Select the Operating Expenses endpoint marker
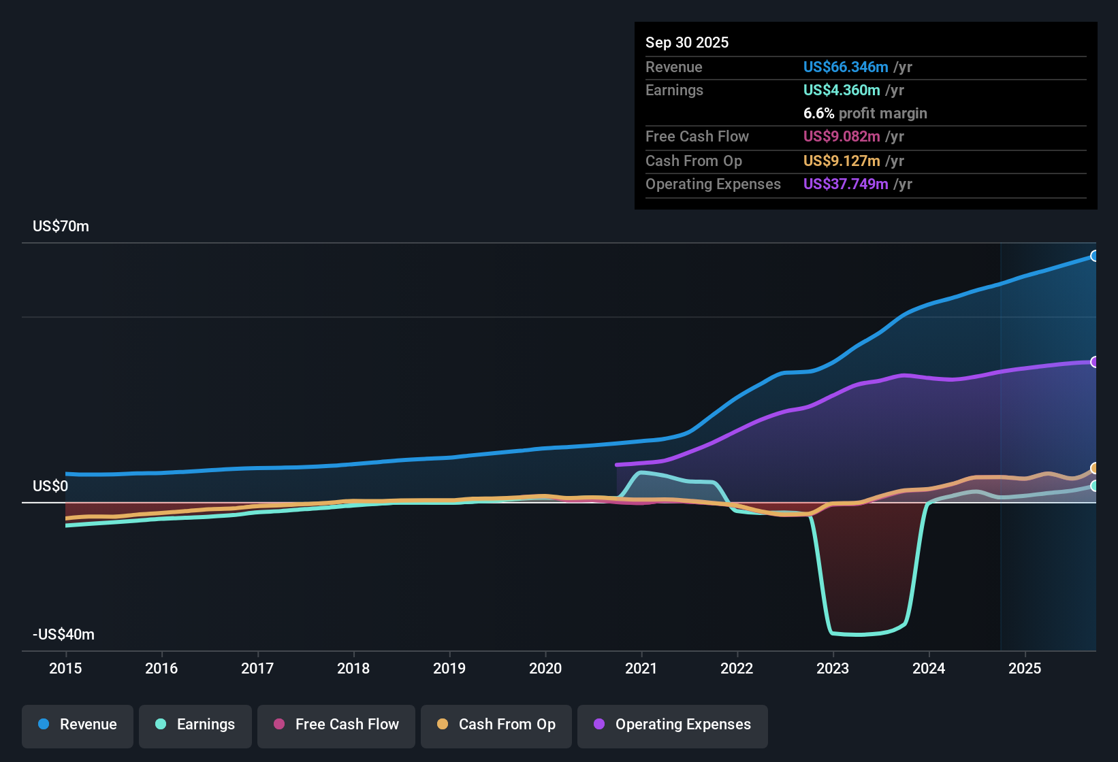The width and height of the screenshot is (1118, 762). 1094,362
